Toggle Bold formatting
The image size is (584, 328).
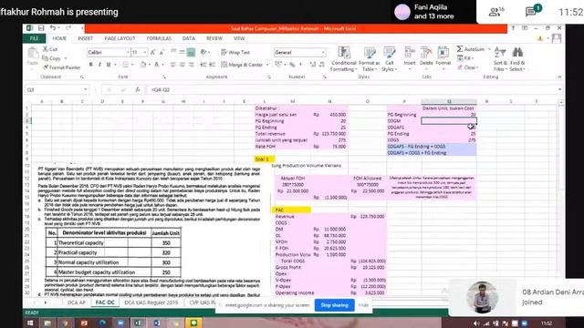[x=90, y=65]
